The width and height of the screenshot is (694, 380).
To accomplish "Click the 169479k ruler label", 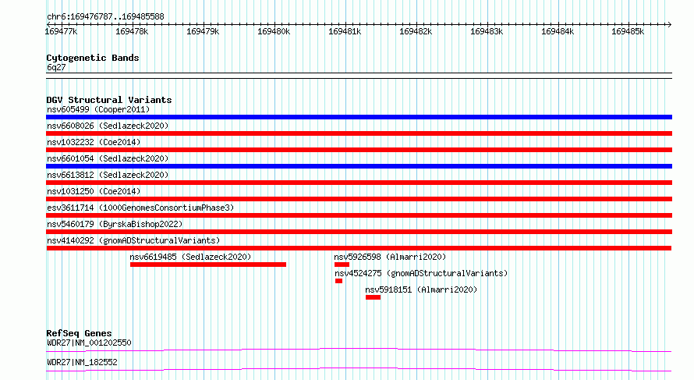I will pos(203,31).
